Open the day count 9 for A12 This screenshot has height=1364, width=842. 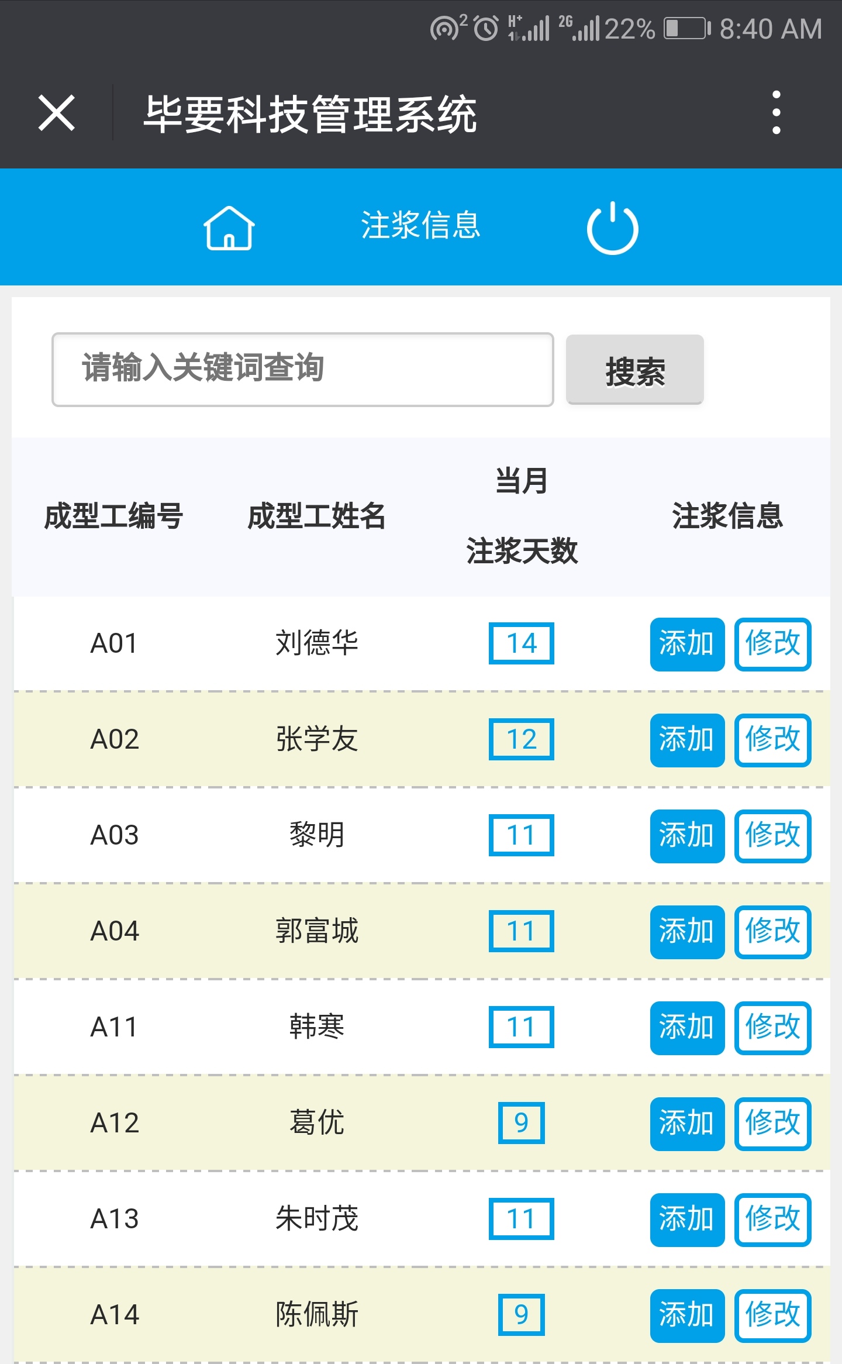[522, 1123]
